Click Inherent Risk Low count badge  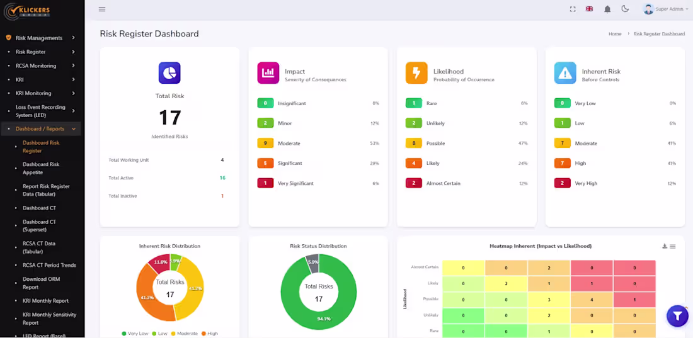click(x=562, y=123)
